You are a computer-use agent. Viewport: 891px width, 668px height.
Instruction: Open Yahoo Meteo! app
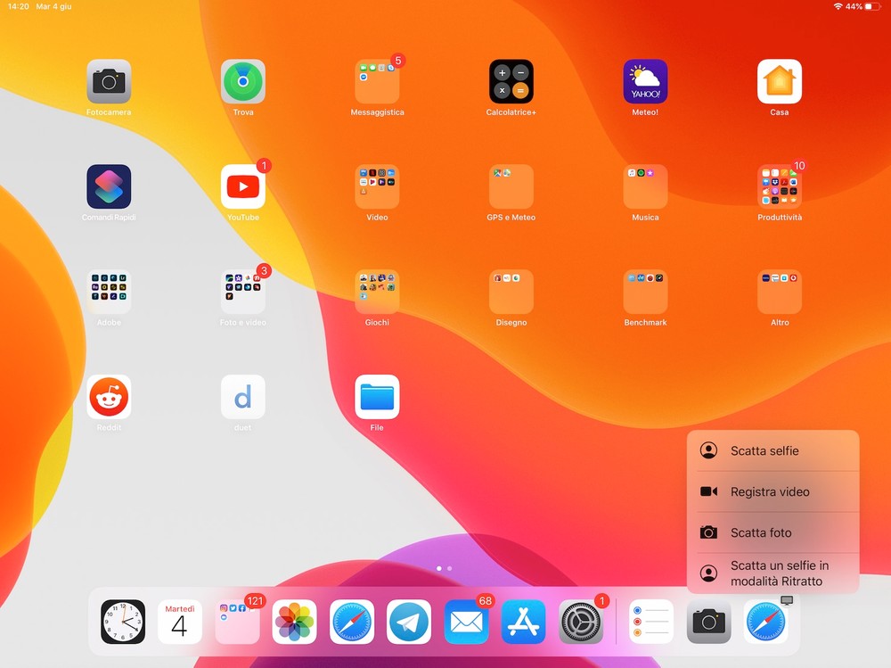(645, 81)
